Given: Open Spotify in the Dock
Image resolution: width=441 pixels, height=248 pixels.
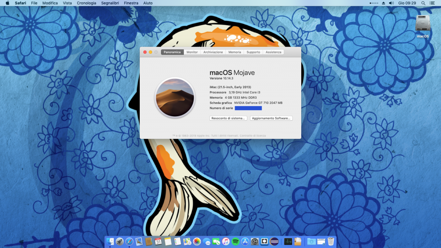Looking at the screenshot, I should point(235,241).
